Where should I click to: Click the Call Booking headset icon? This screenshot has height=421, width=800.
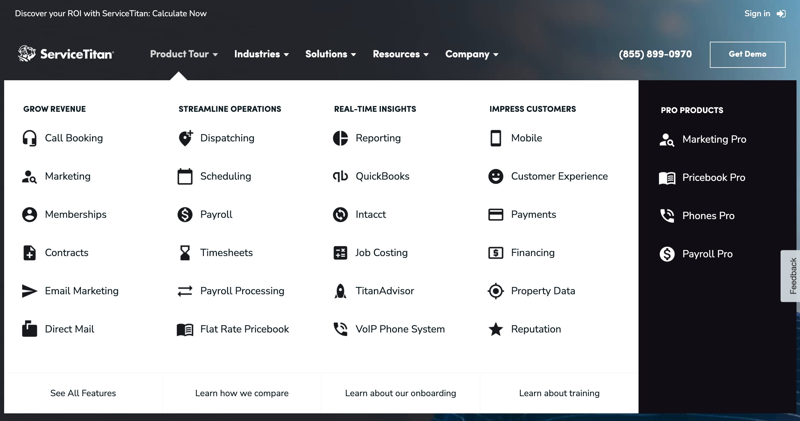pyautogui.click(x=29, y=138)
